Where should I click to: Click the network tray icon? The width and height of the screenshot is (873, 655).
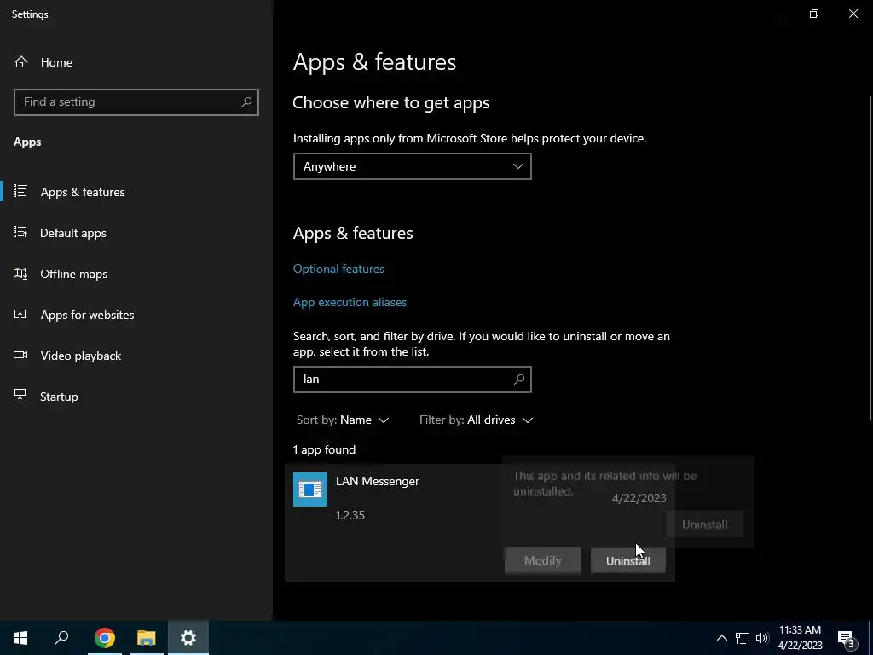(743, 638)
